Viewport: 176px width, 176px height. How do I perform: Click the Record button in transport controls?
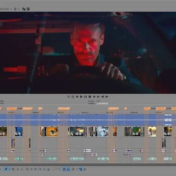pyautogui.click(x=69, y=97)
